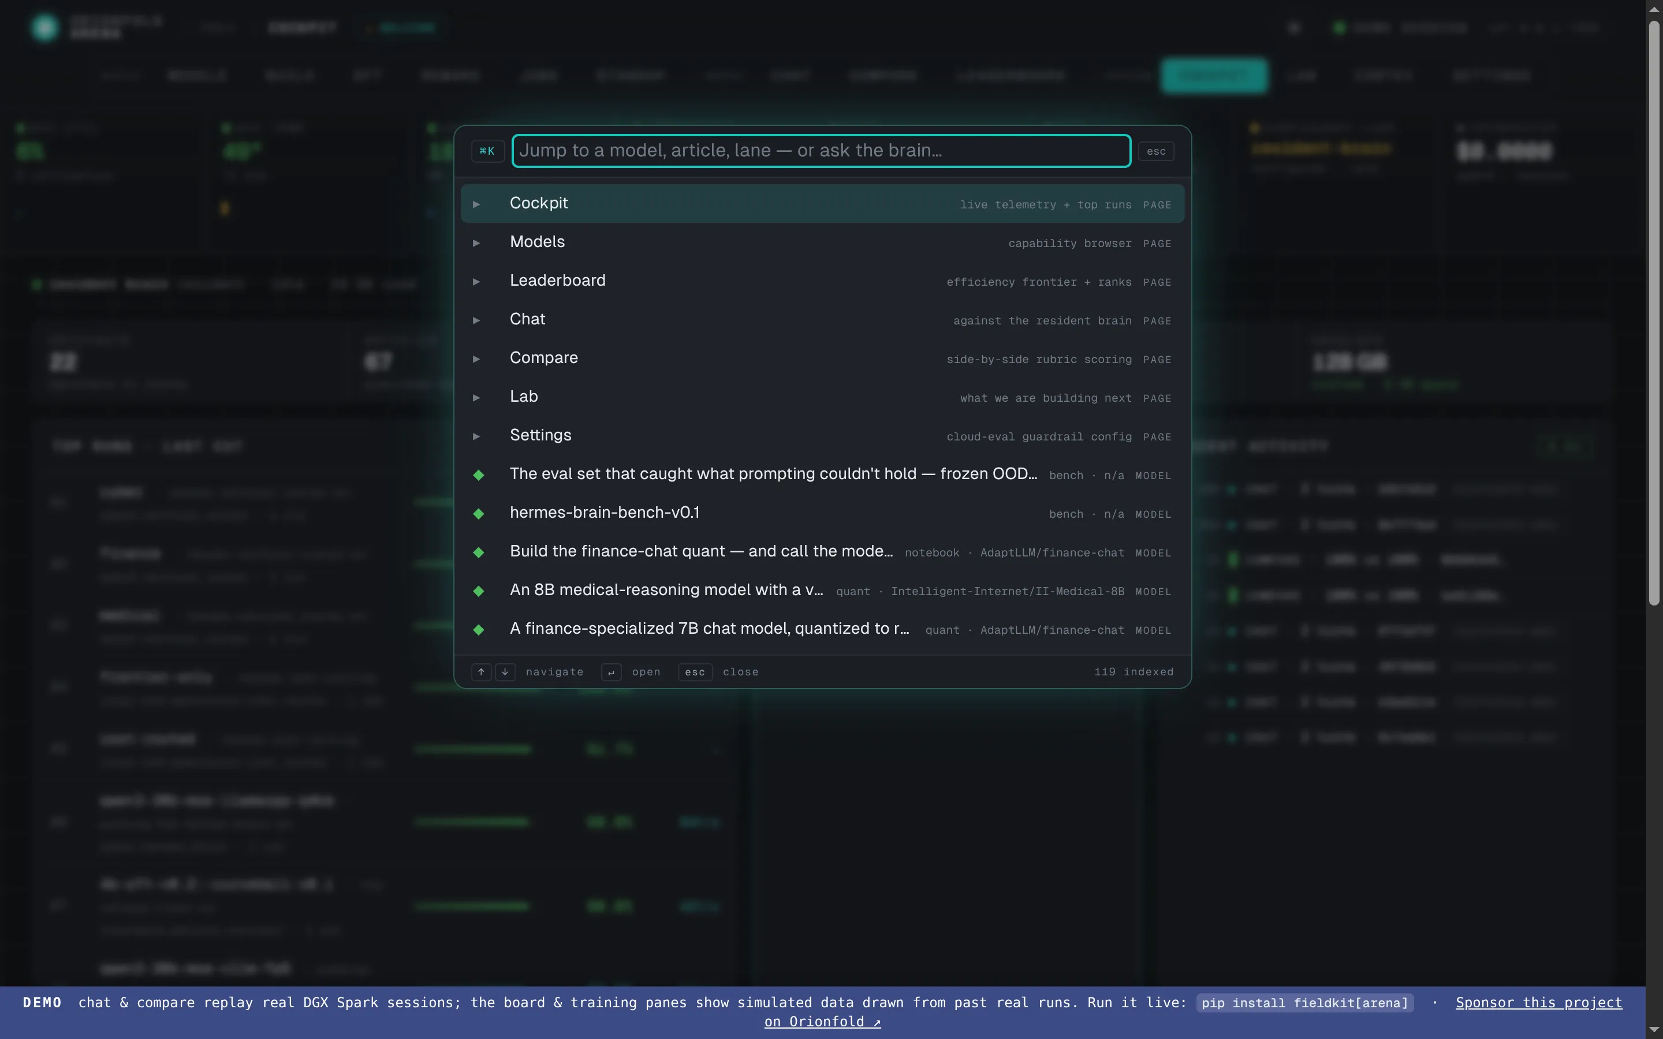The height and width of the screenshot is (1039, 1663).
Task: Click the arrow icon beside Cockpit
Action: click(476, 204)
